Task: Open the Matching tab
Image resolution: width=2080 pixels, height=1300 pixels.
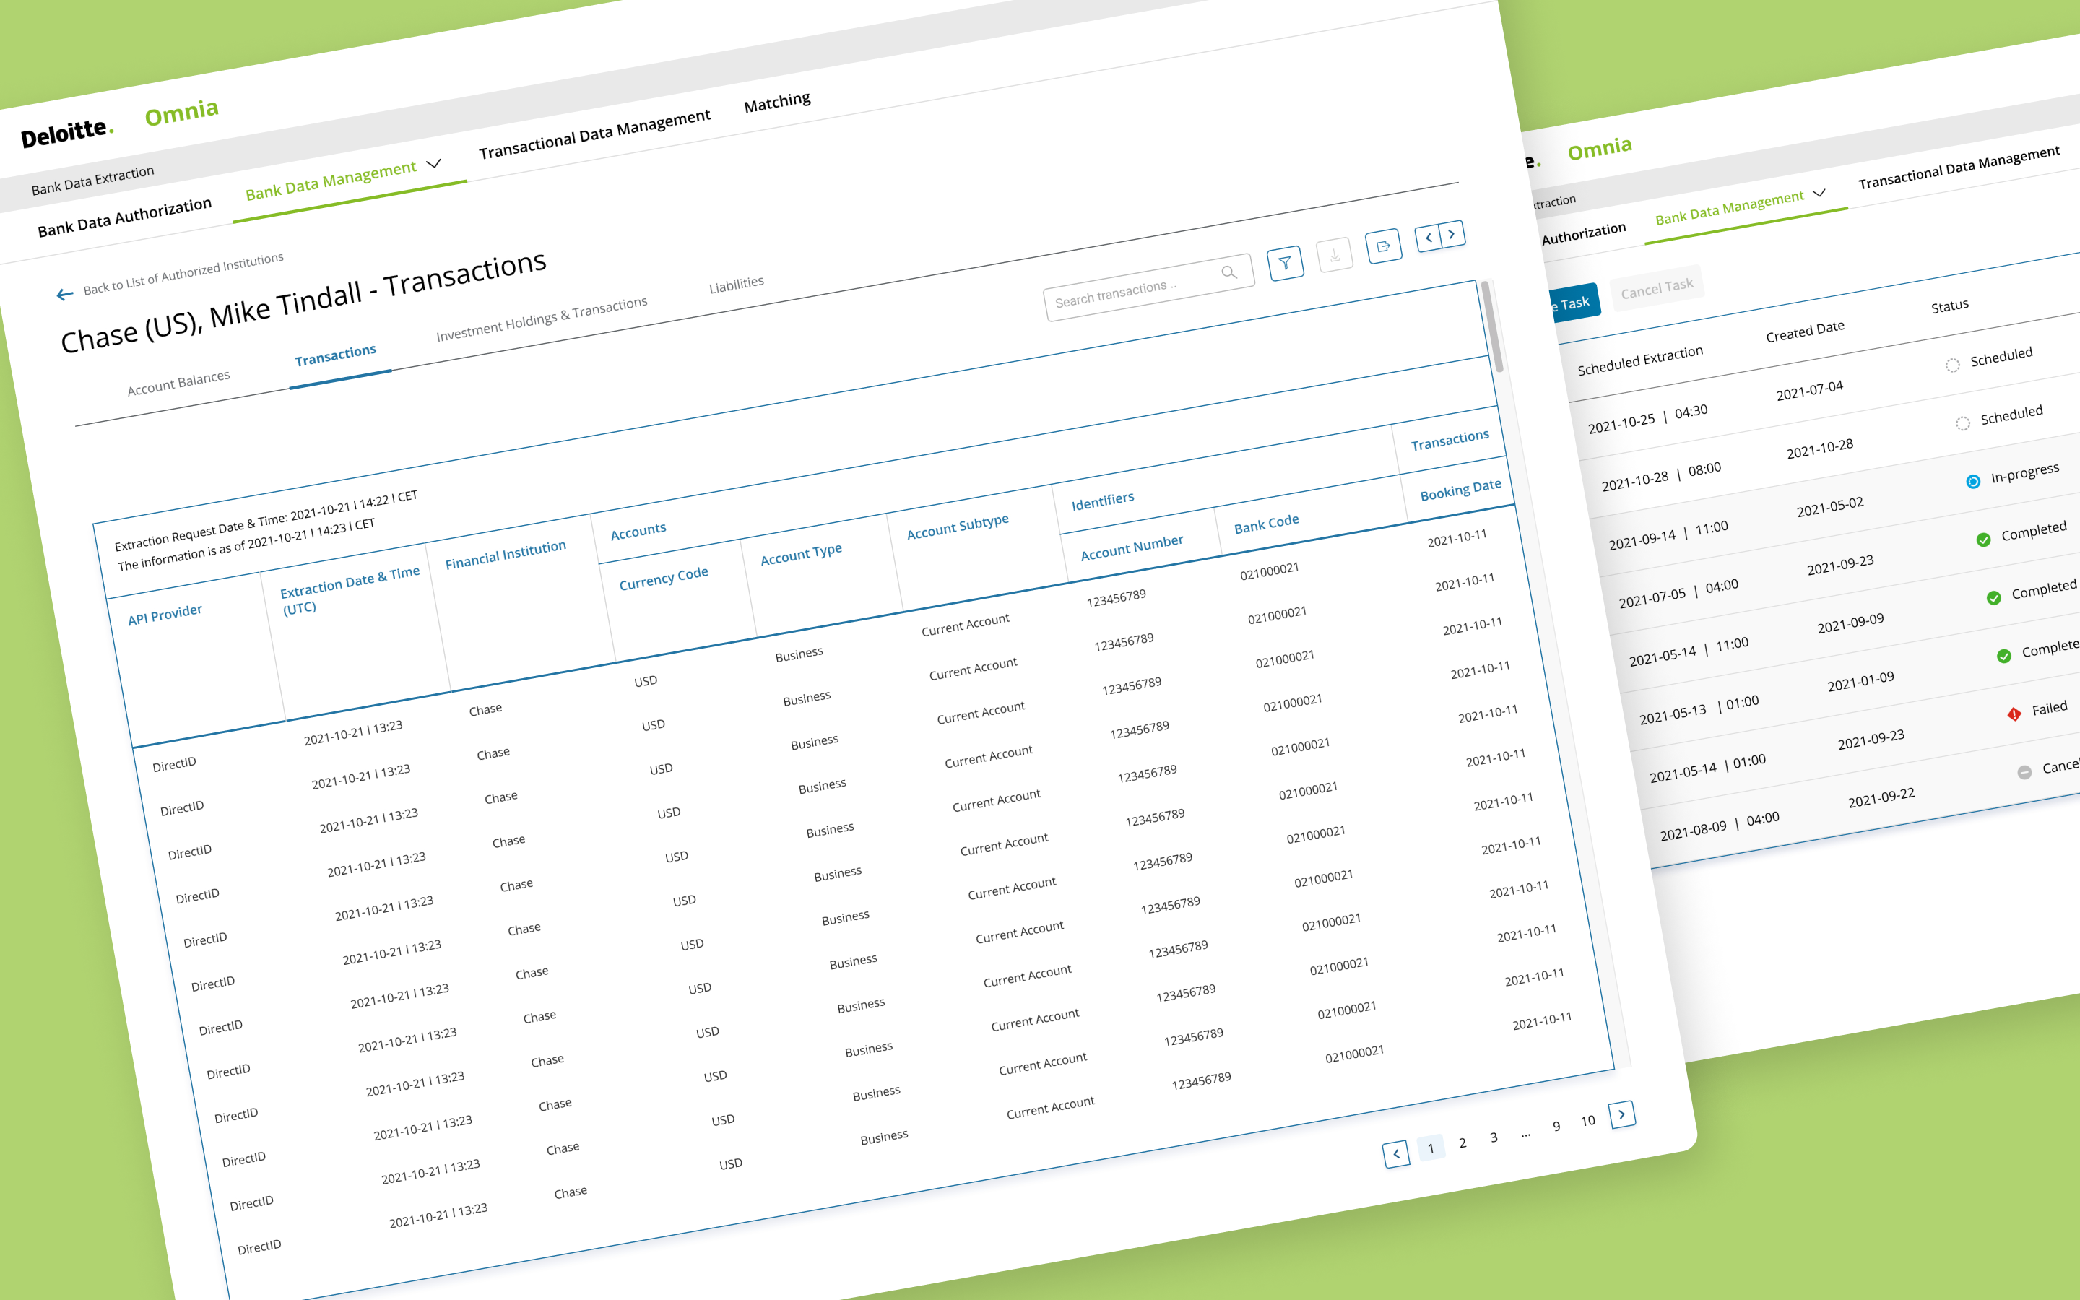Action: tap(777, 103)
